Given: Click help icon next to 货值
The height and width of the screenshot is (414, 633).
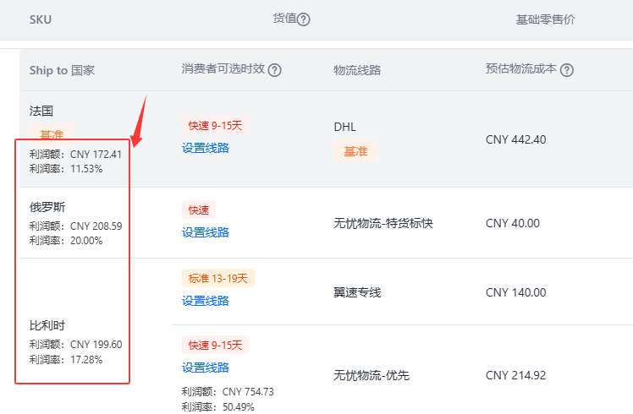Looking at the screenshot, I should click(x=304, y=19).
